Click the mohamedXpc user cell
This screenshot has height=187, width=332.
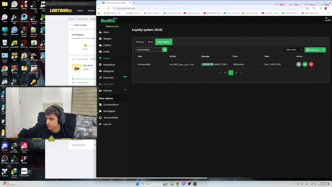pyautogui.click(x=144, y=64)
